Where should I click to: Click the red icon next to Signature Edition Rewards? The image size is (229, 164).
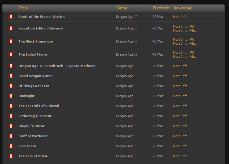[x=11, y=28]
